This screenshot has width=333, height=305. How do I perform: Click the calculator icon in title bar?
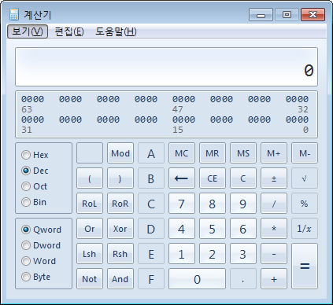tap(14, 14)
